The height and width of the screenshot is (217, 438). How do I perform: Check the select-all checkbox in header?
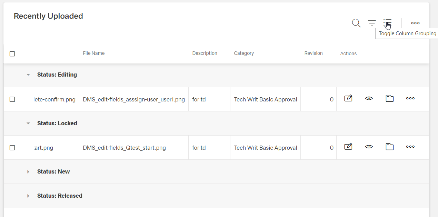(12, 54)
